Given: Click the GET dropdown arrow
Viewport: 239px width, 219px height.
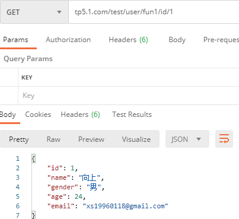Looking at the screenshot, I should tap(59, 12).
